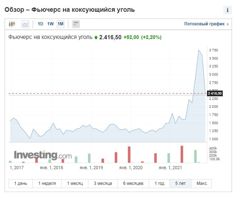238x197 pixels.
Task: Click the green up arrow near the price
Action: click(96, 37)
